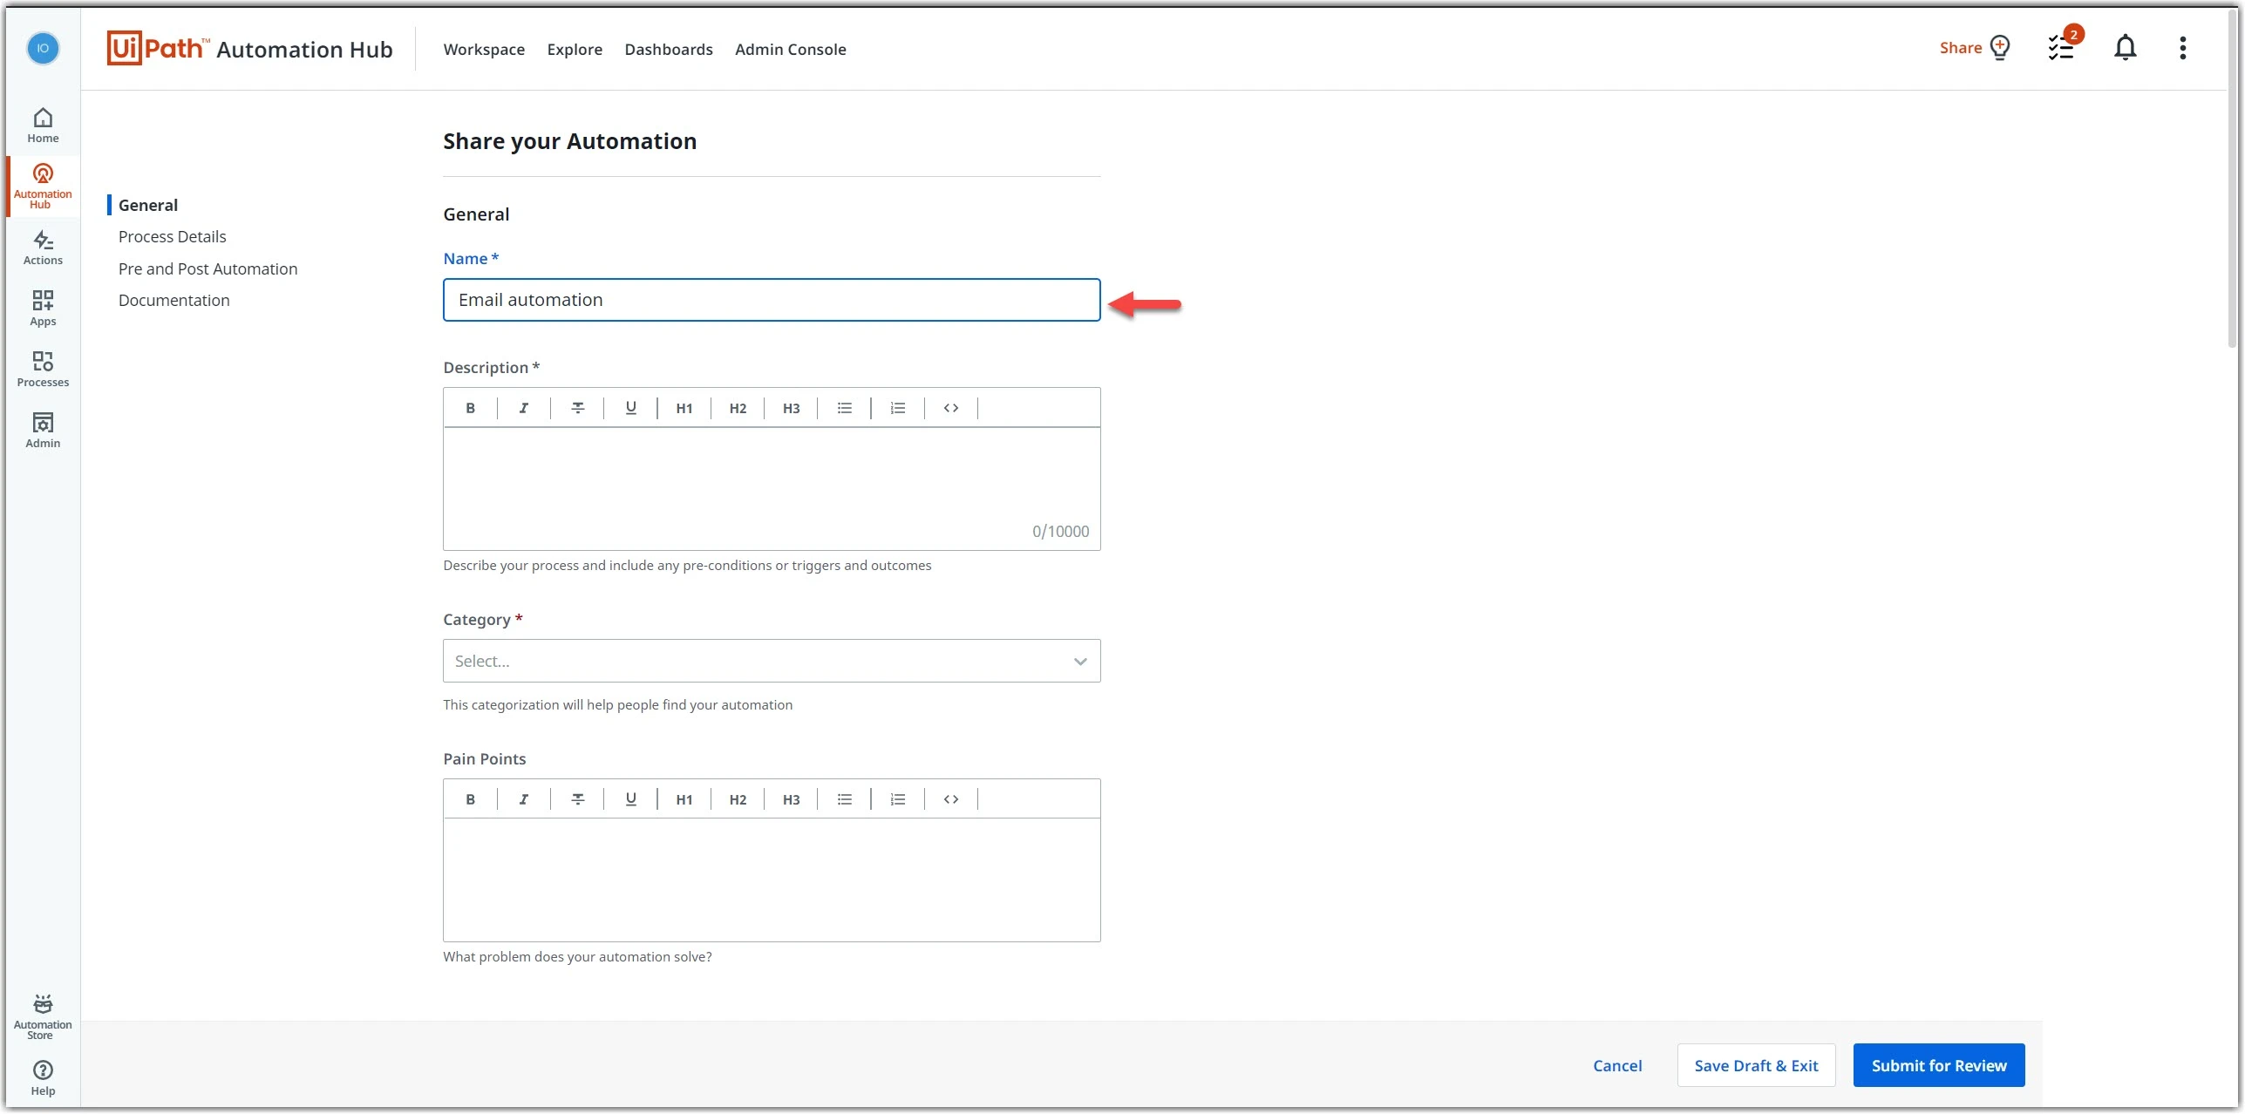Toggle strikethrough in Pain Points toolbar
The height and width of the screenshot is (1114, 2245).
pos(577,799)
